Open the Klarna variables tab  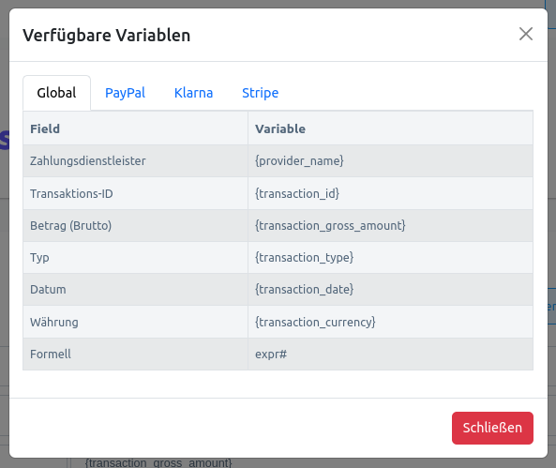pos(193,93)
